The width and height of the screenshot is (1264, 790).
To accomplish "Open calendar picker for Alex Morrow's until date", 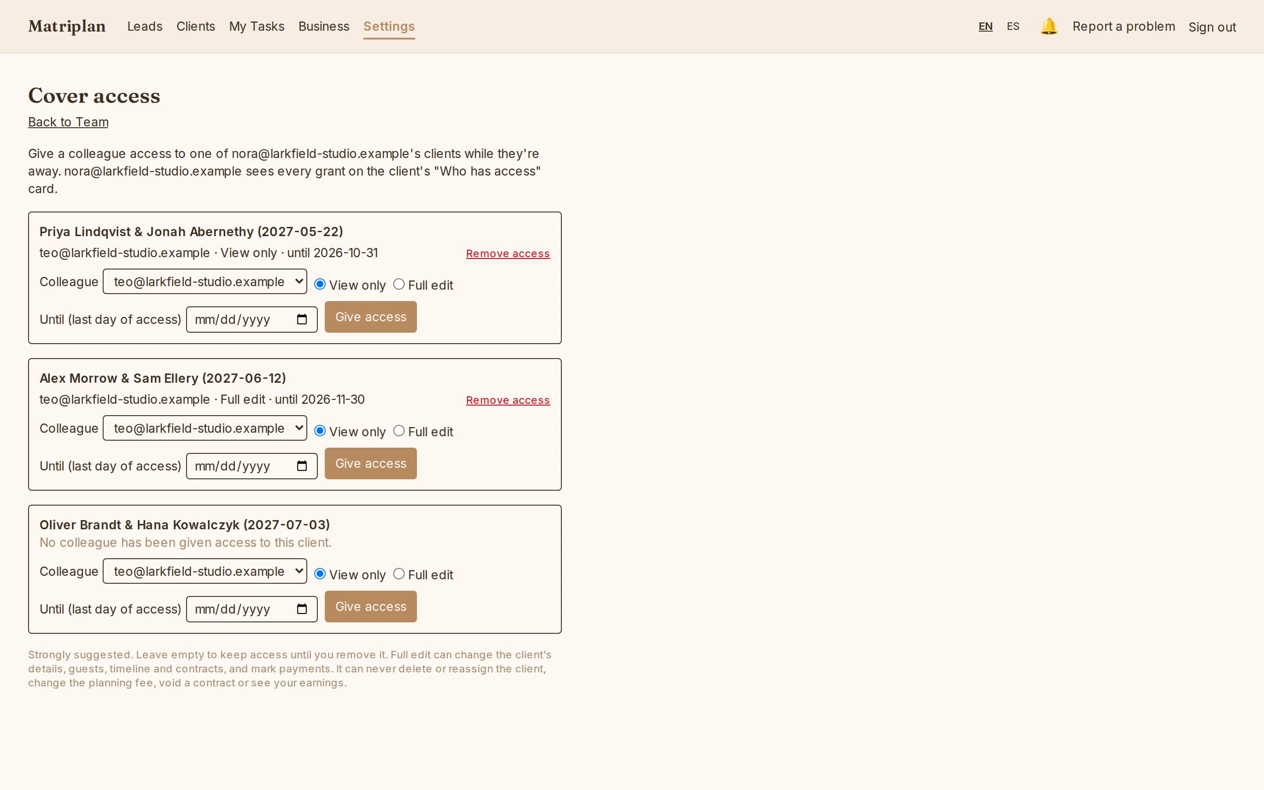I will (302, 466).
